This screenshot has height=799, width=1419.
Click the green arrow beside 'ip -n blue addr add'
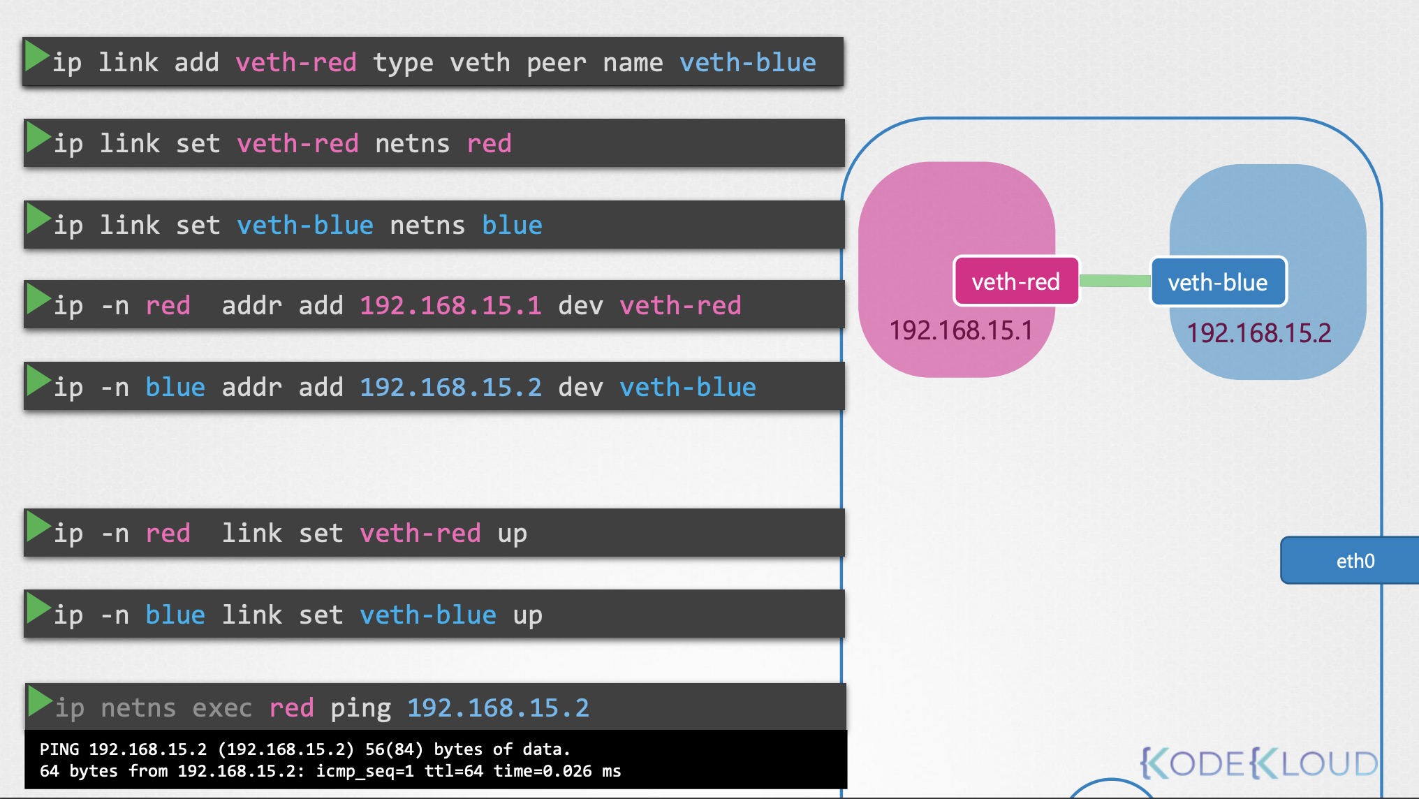tap(38, 381)
